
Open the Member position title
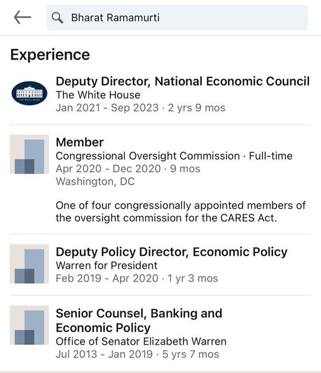click(80, 142)
